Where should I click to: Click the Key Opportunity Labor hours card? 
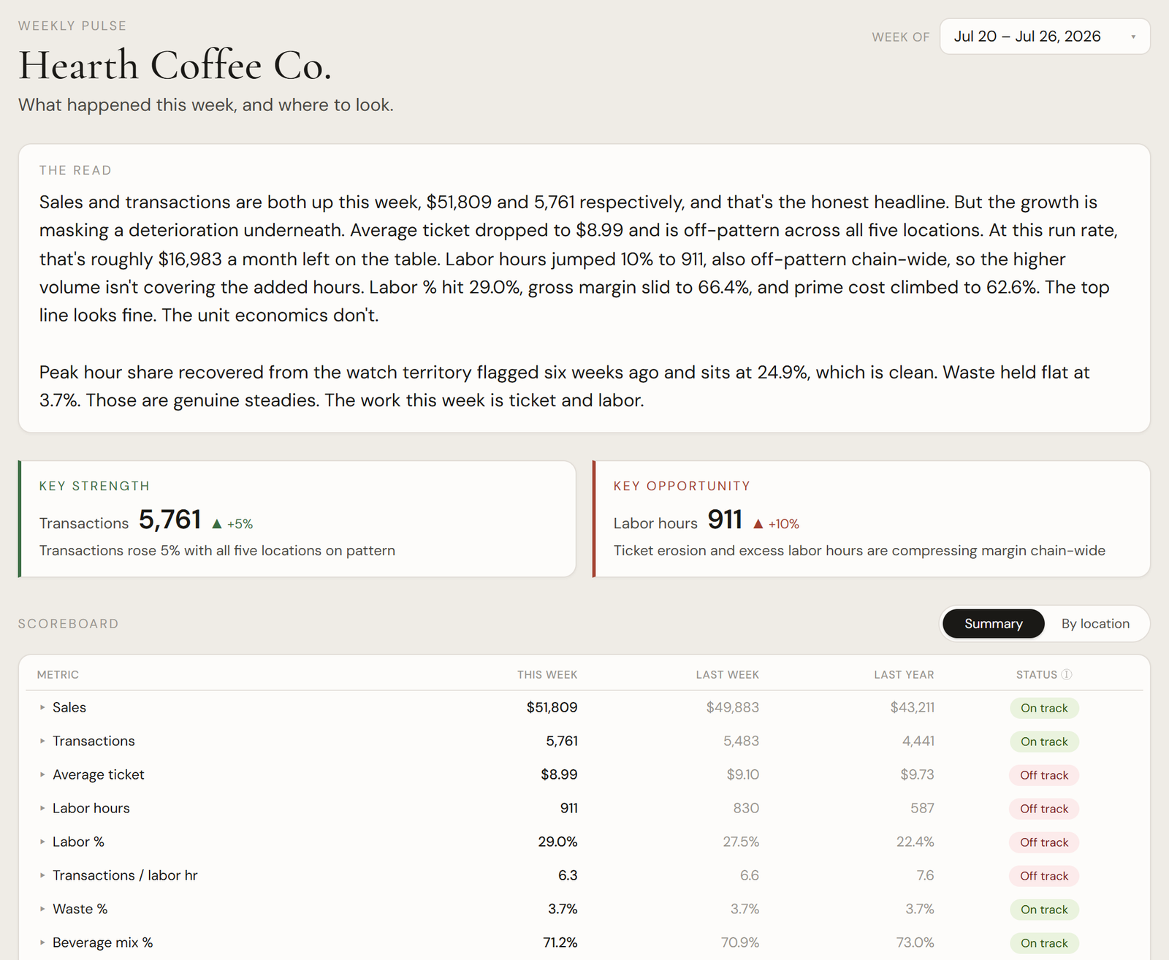point(872,519)
